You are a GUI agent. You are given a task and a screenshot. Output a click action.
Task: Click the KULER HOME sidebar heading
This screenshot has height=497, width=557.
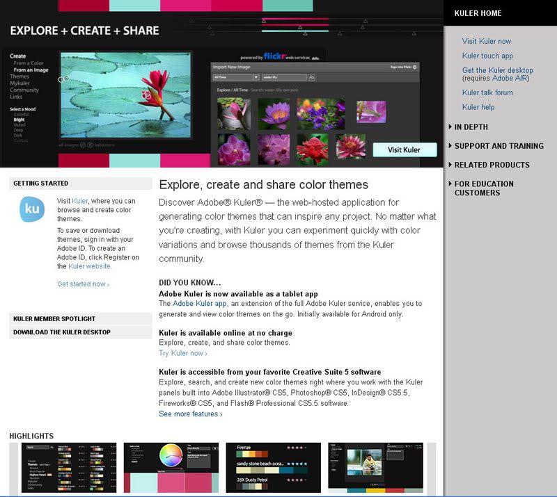point(478,13)
